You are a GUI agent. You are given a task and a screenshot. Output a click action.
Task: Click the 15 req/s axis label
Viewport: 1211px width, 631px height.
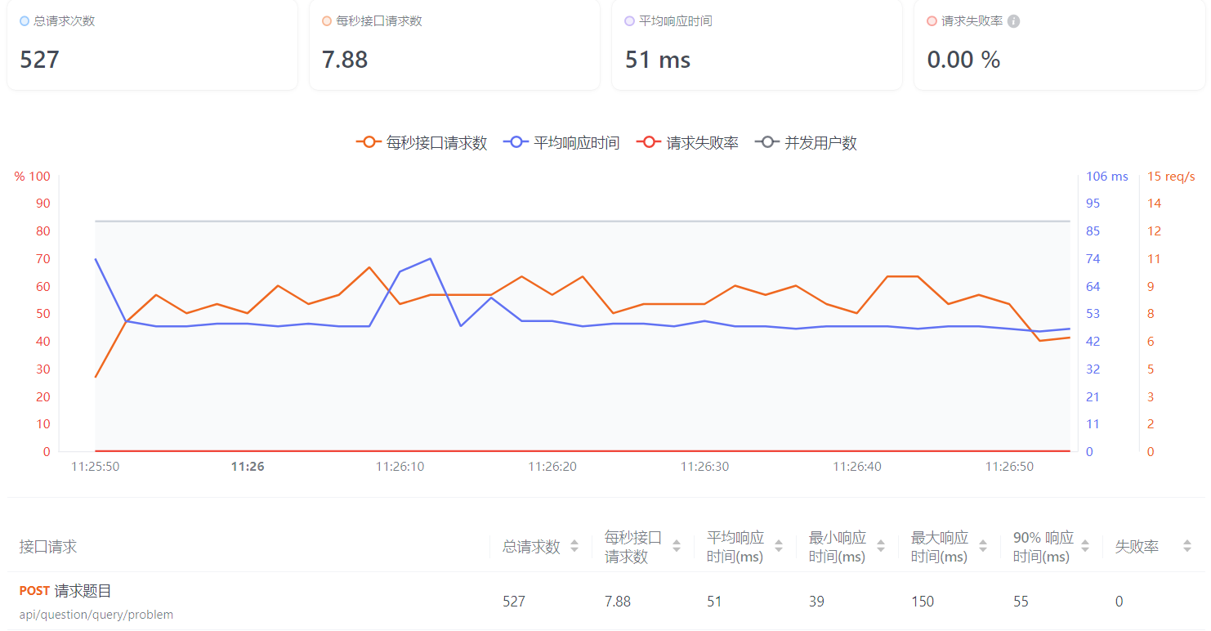click(x=1171, y=177)
